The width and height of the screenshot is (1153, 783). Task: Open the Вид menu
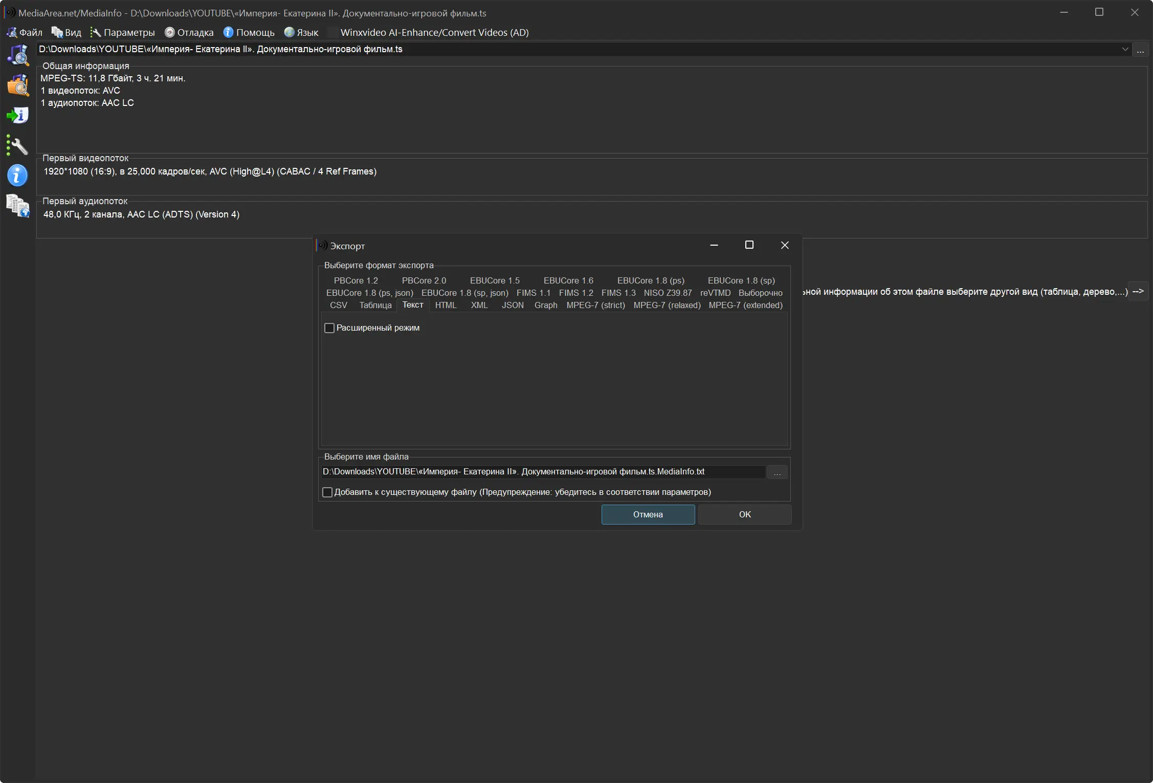coord(67,32)
